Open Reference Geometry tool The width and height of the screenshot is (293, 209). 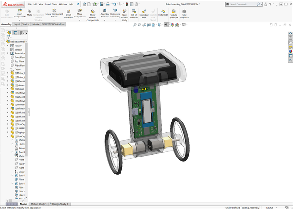(115, 14)
